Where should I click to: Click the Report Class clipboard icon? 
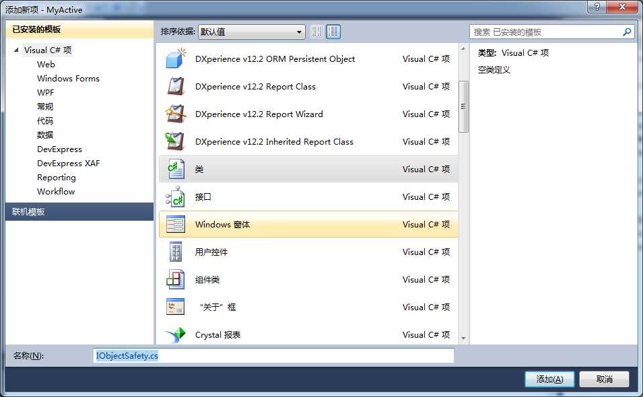point(176,86)
